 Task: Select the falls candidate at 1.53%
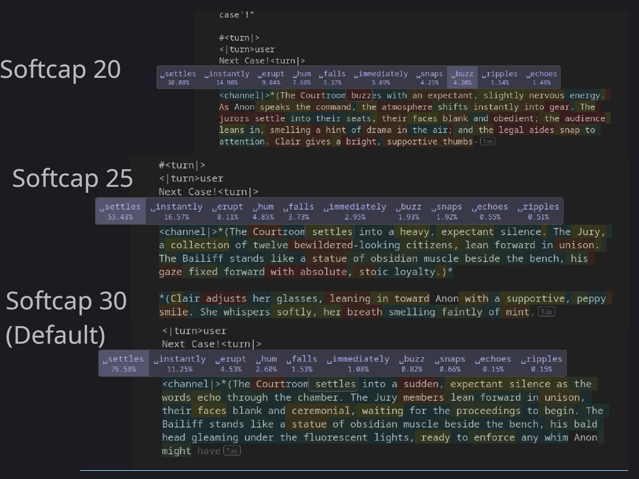pos(302,363)
